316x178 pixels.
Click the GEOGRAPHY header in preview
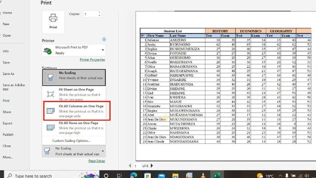[x=281, y=31]
